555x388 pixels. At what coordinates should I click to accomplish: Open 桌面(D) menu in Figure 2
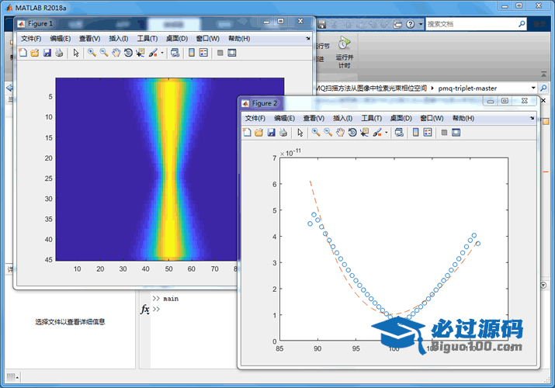401,118
